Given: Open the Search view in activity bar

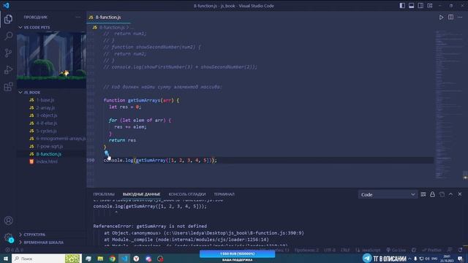Looking at the screenshot, I should click(x=8, y=36).
